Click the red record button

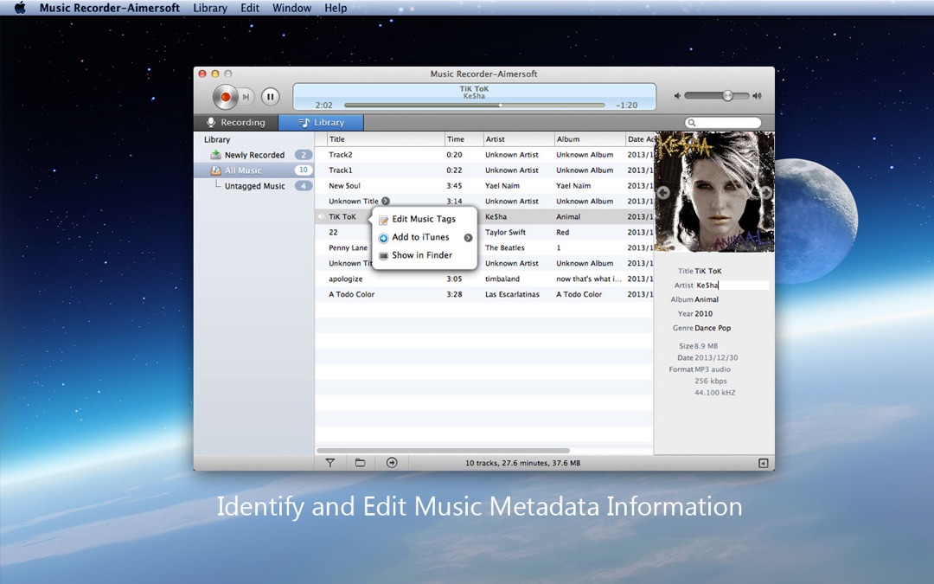(226, 97)
